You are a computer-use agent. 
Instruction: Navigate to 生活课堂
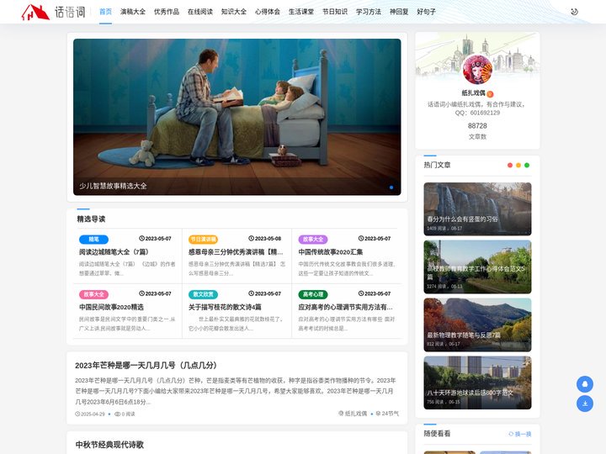tap(301, 12)
